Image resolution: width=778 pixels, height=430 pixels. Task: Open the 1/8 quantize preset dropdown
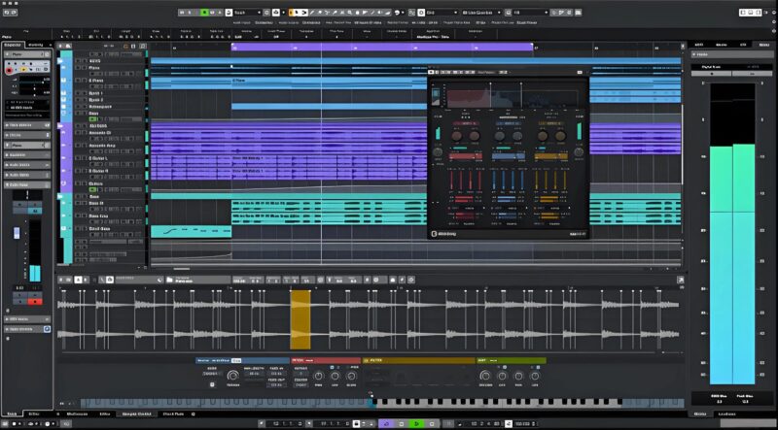529,13
